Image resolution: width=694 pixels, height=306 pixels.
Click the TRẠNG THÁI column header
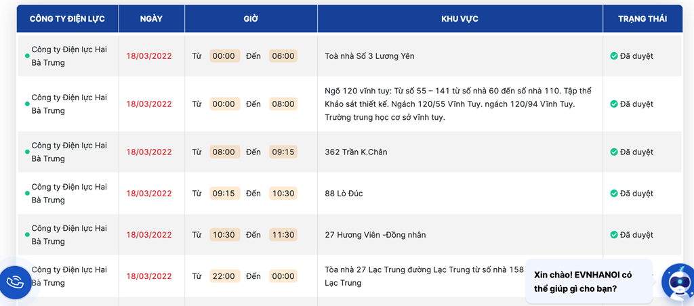642,19
